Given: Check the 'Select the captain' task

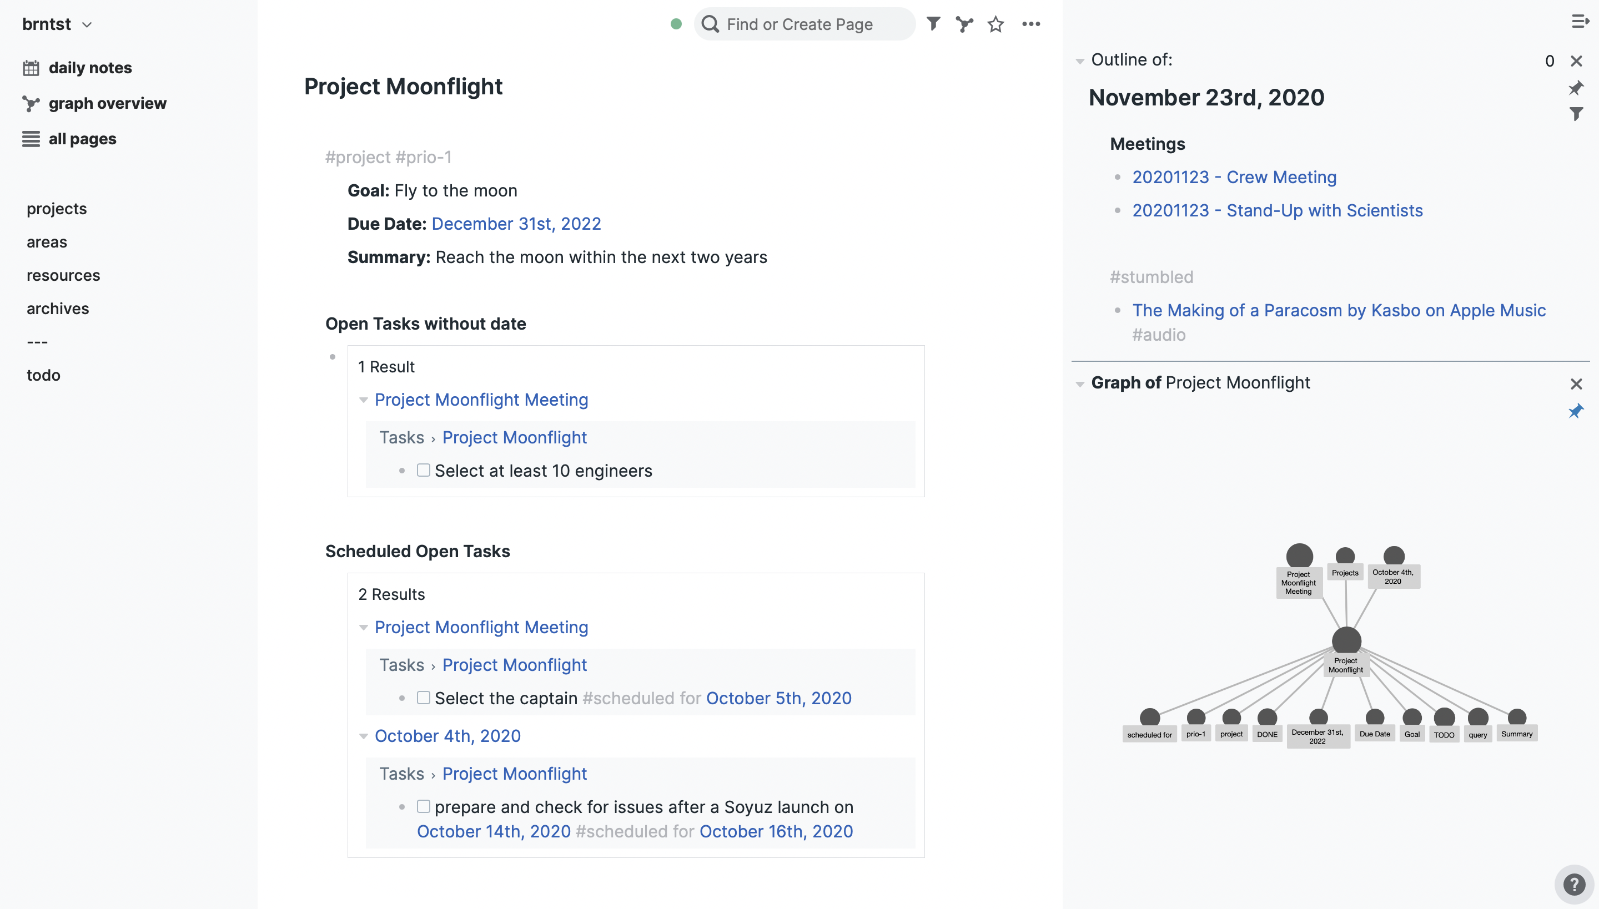Looking at the screenshot, I should pyautogui.click(x=424, y=698).
